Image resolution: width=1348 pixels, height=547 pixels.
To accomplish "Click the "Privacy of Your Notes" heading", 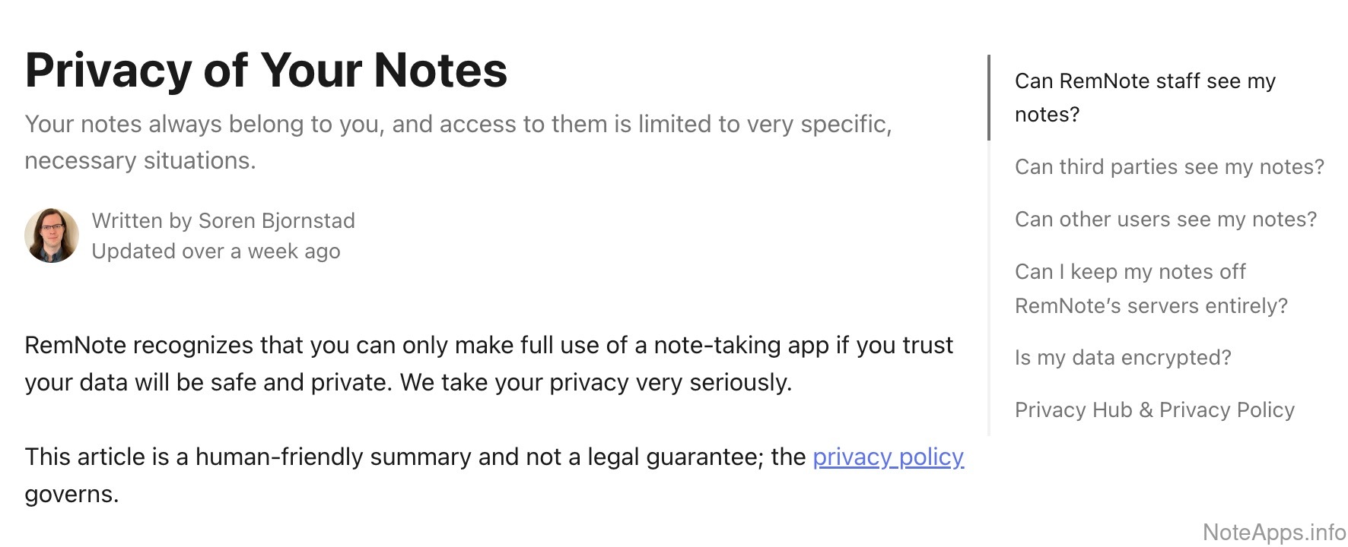I will [x=265, y=71].
